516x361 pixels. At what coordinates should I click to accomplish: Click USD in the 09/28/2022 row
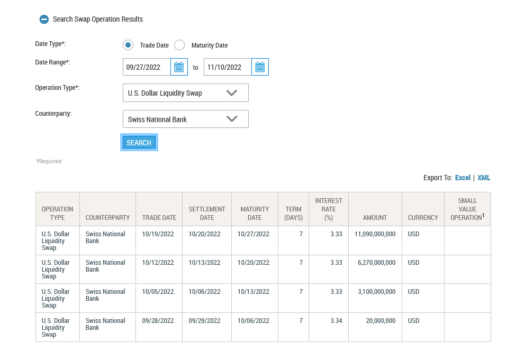414,320
